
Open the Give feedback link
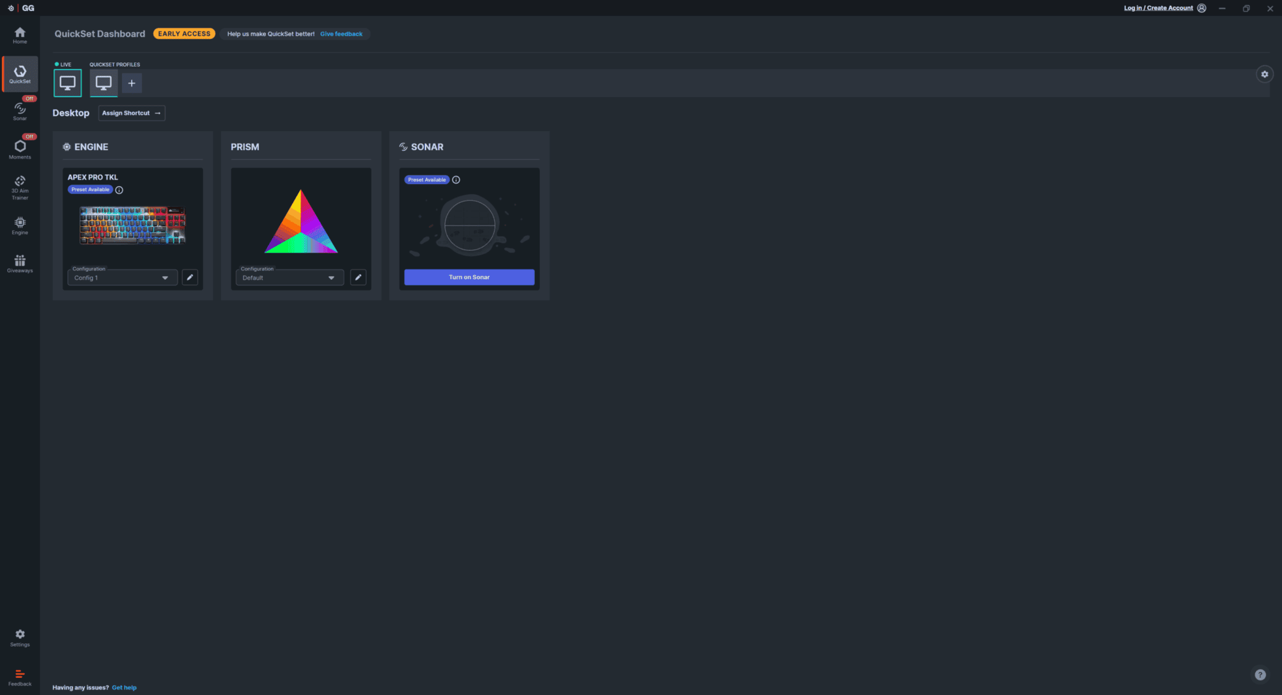[341, 34]
